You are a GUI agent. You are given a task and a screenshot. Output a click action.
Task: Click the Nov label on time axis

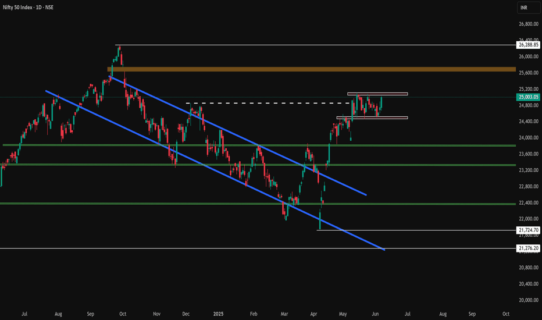(x=156, y=314)
